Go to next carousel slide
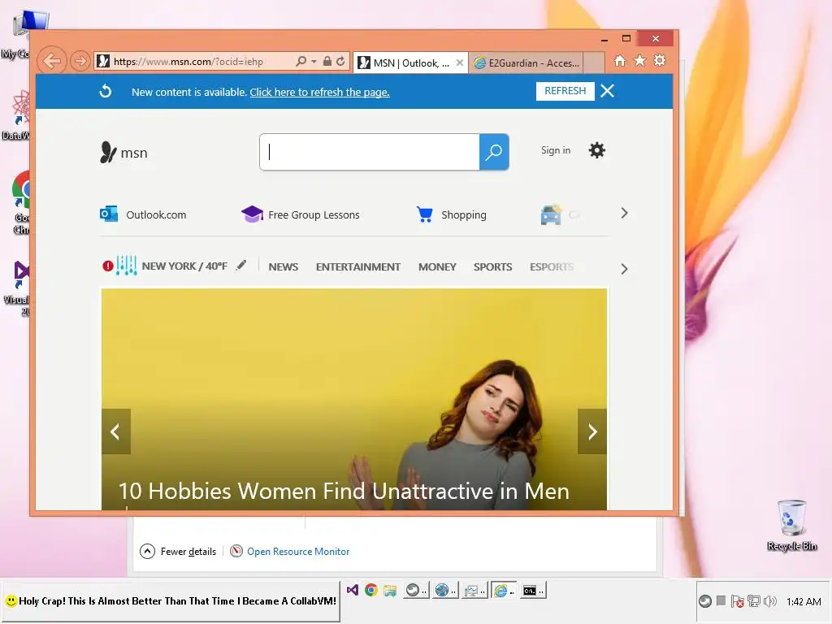The height and width of the screenshot is (624, 832). (x=592, y=431)
